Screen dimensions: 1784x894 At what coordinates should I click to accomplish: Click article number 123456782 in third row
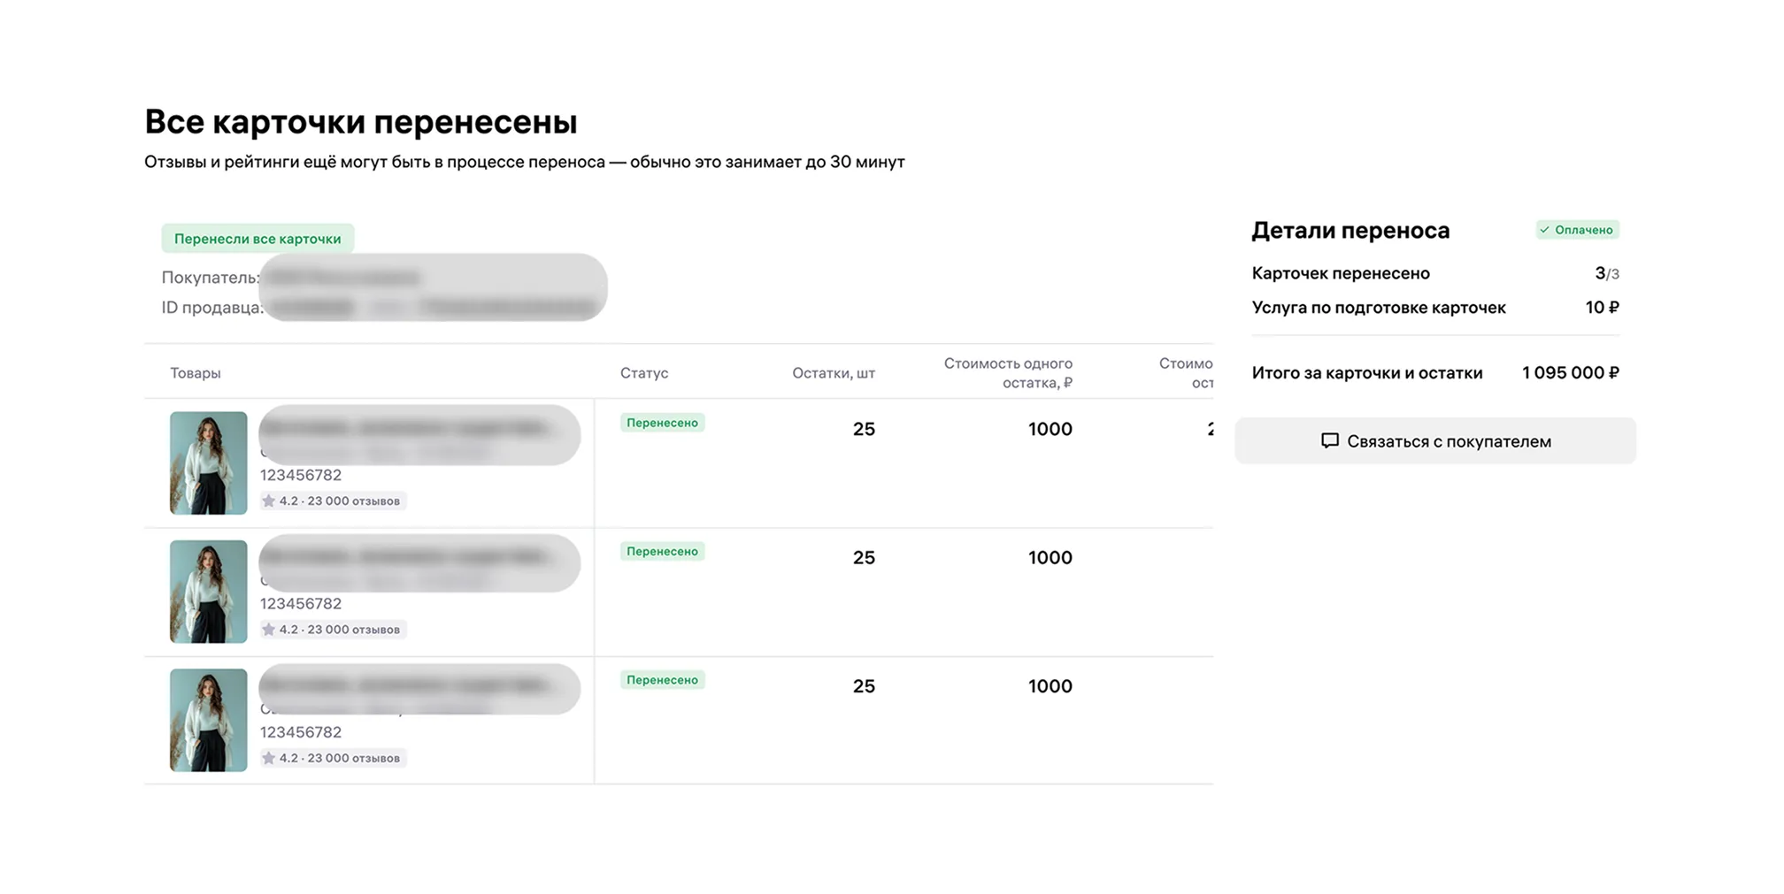coord(301,732)
